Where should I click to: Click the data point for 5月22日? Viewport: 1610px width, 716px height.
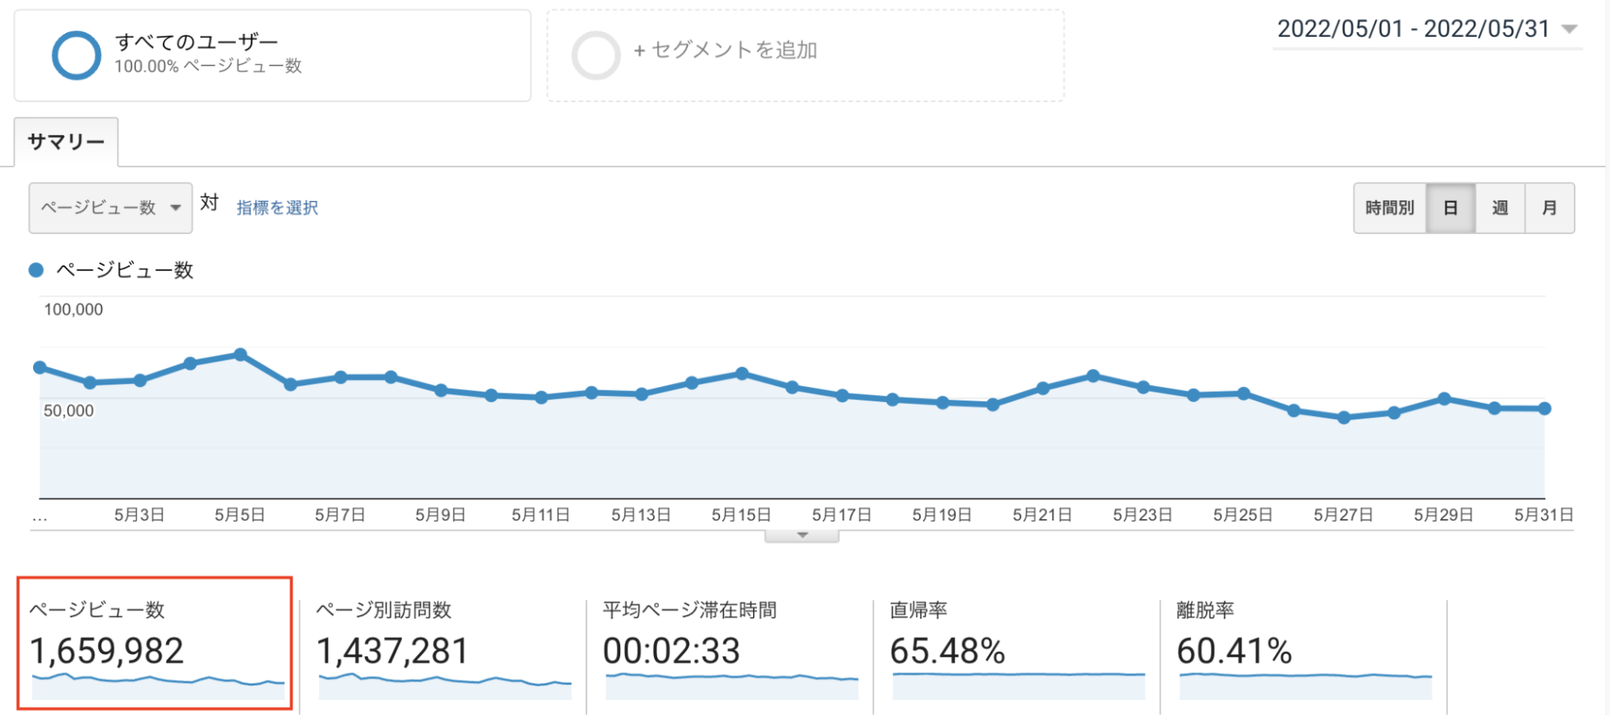click(x=1093, y=376)
